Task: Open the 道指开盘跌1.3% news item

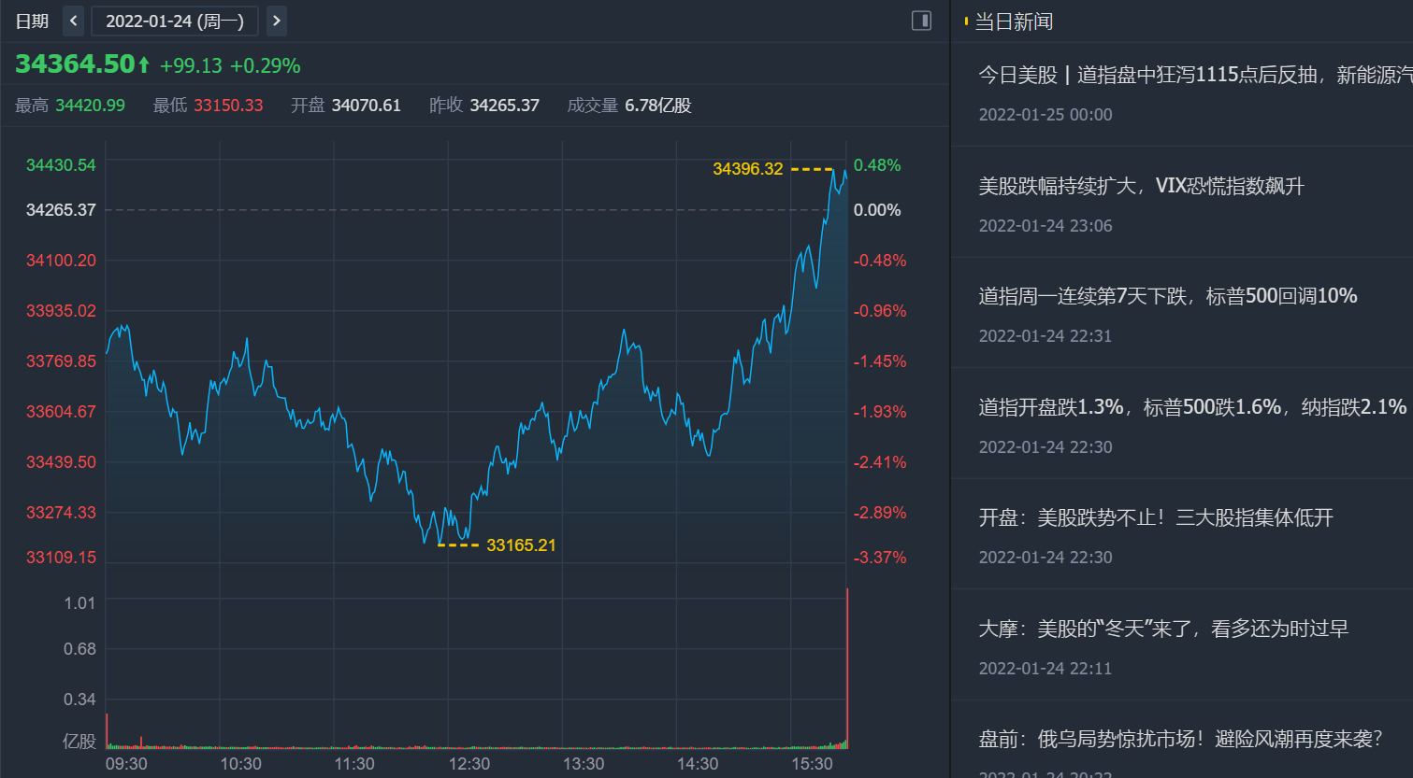Action: pos(1192,407)
